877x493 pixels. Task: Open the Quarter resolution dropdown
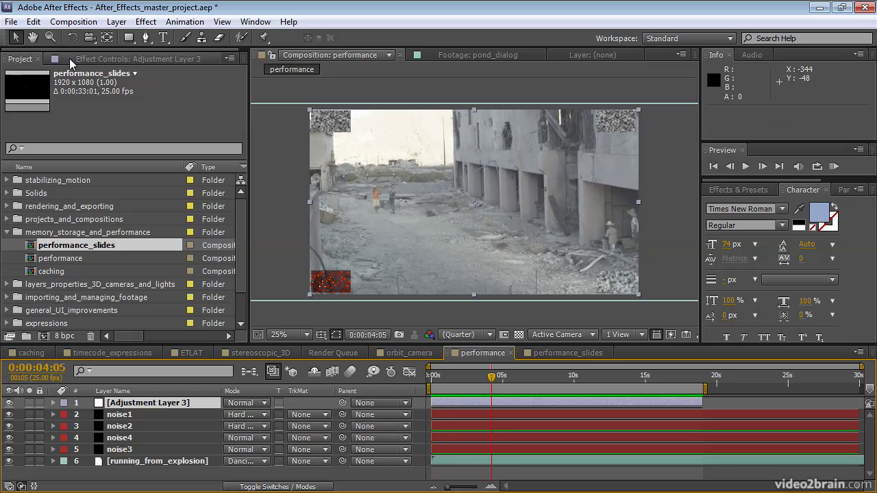pos(467,335)
